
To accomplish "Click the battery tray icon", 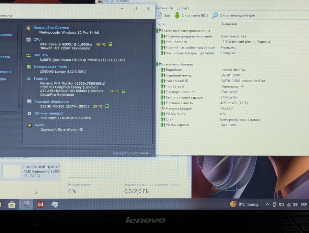I will tap(281, 204).
